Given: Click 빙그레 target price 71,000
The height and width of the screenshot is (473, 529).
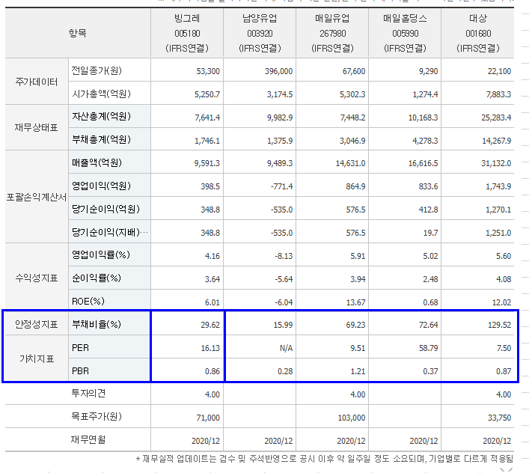Looking at the screenshot, I should [208, 418].
